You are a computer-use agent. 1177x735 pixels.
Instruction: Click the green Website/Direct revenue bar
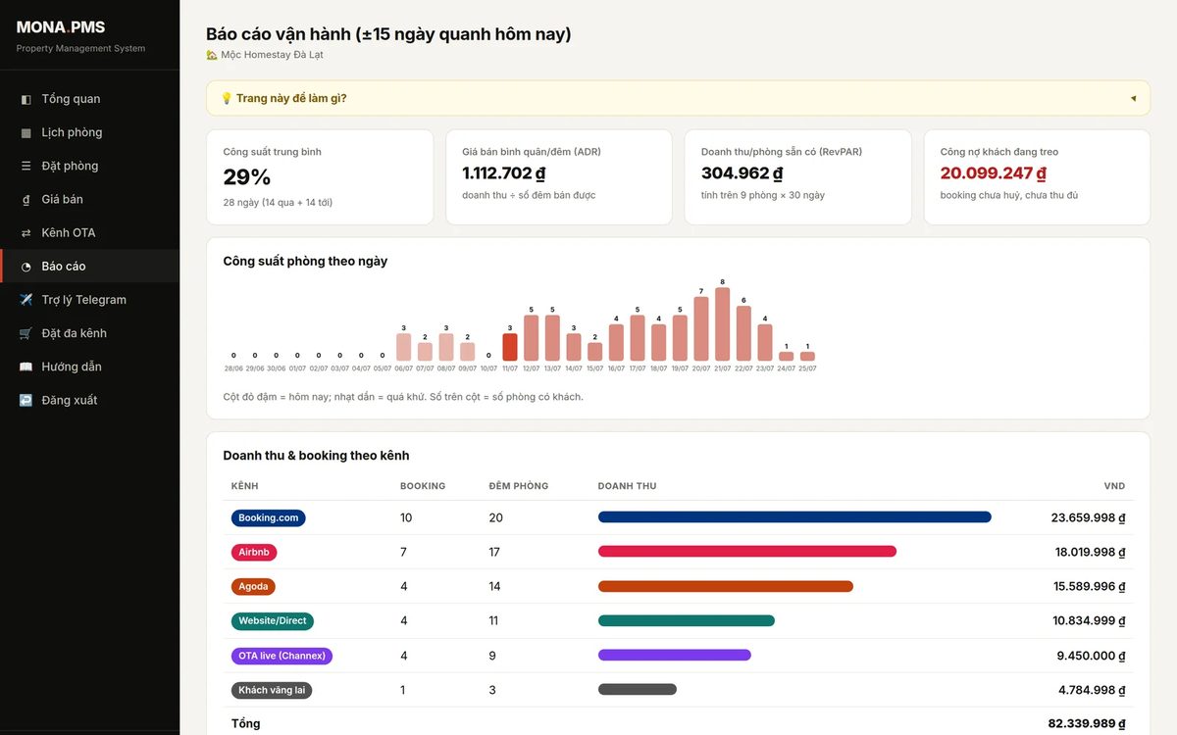687,620
